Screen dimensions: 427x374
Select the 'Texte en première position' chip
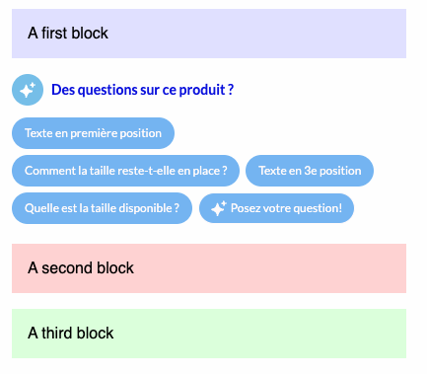tap(93, 133)
